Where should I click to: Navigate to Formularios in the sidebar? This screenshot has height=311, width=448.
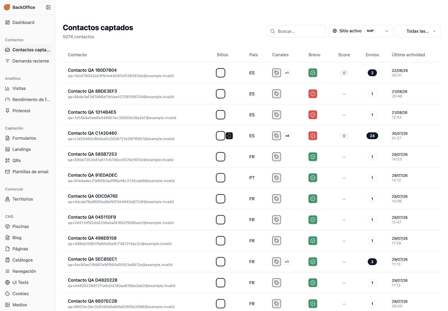pos(28,138)
